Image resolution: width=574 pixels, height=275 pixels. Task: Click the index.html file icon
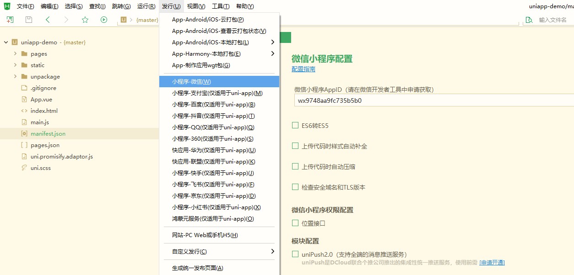(x=24, y=111)
